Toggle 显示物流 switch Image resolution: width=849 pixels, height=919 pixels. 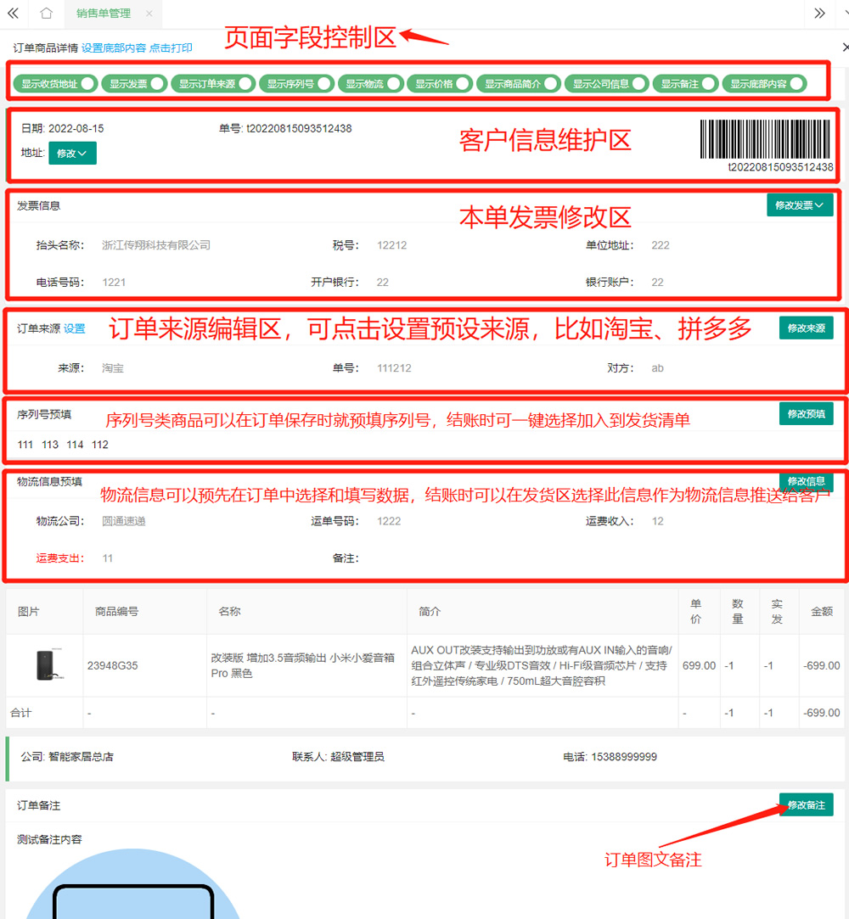tap(370, 84)
